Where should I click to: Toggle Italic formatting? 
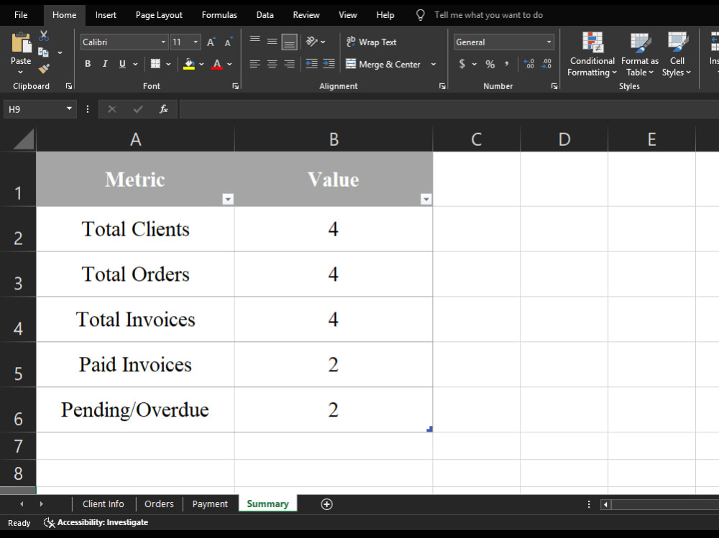[105, 64]
